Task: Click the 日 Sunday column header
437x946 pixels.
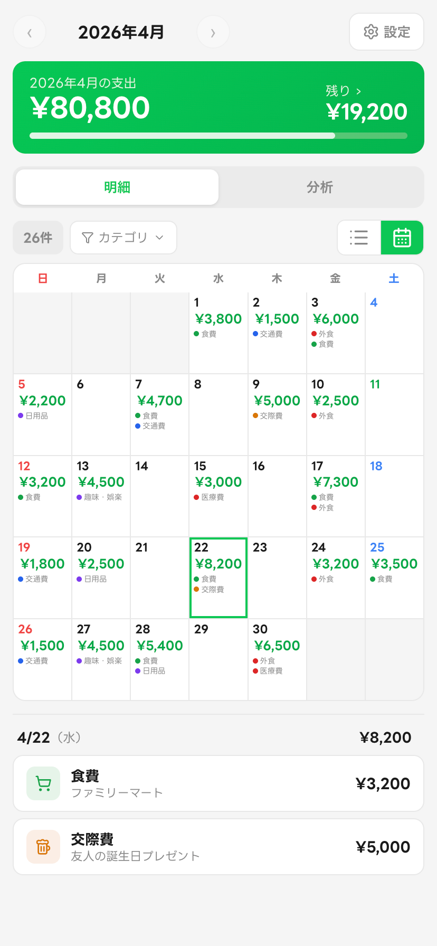Action: click(43, 278)
